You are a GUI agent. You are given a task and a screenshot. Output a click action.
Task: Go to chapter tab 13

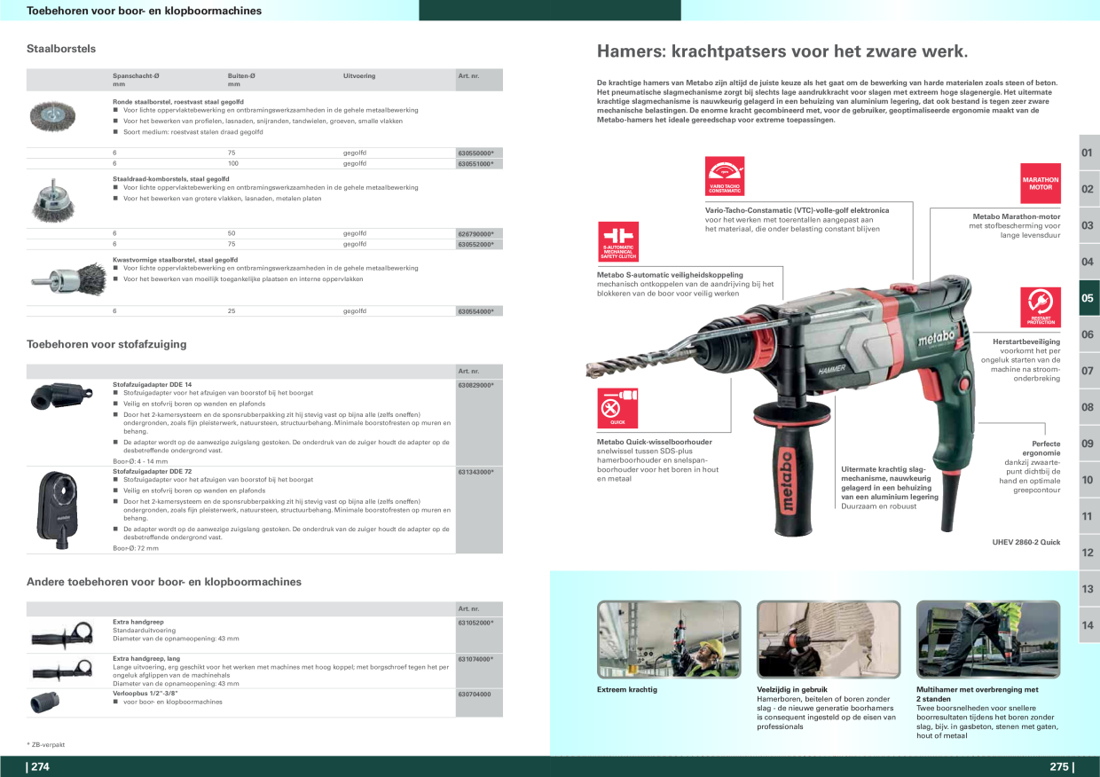1088,589
